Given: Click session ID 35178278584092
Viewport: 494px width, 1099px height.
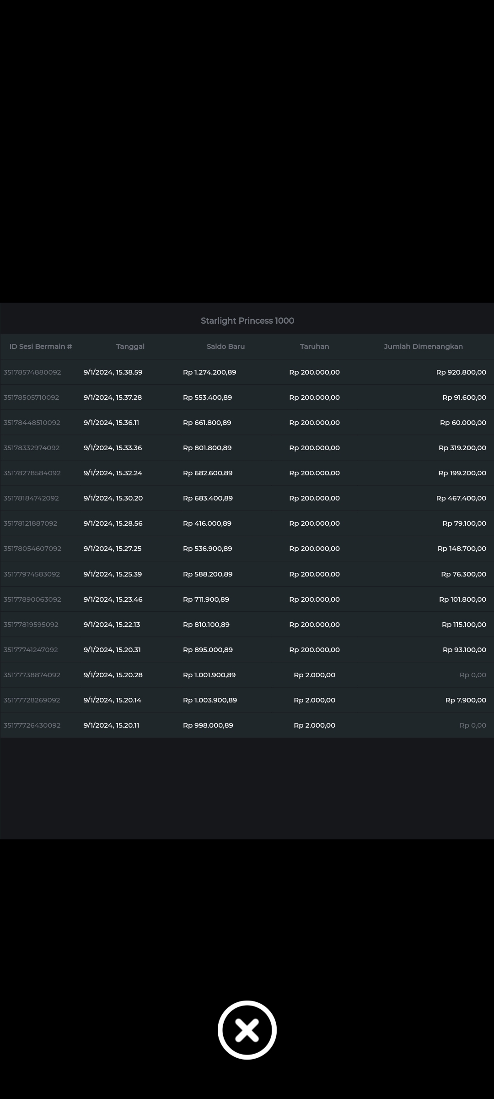Looking at the screenshot, I should tap(32, 473).
